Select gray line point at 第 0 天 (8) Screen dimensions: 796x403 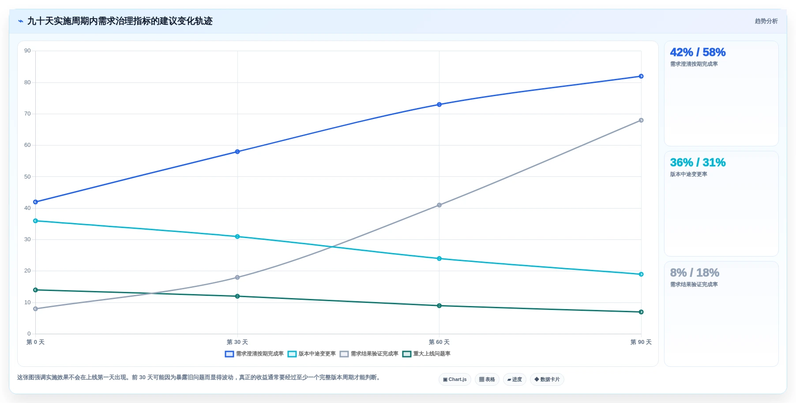coord(36,309)
